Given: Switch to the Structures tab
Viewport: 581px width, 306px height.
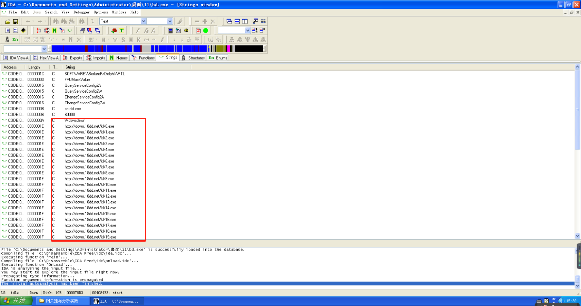Looking at the screenshot, I should (x=193, y=58).
